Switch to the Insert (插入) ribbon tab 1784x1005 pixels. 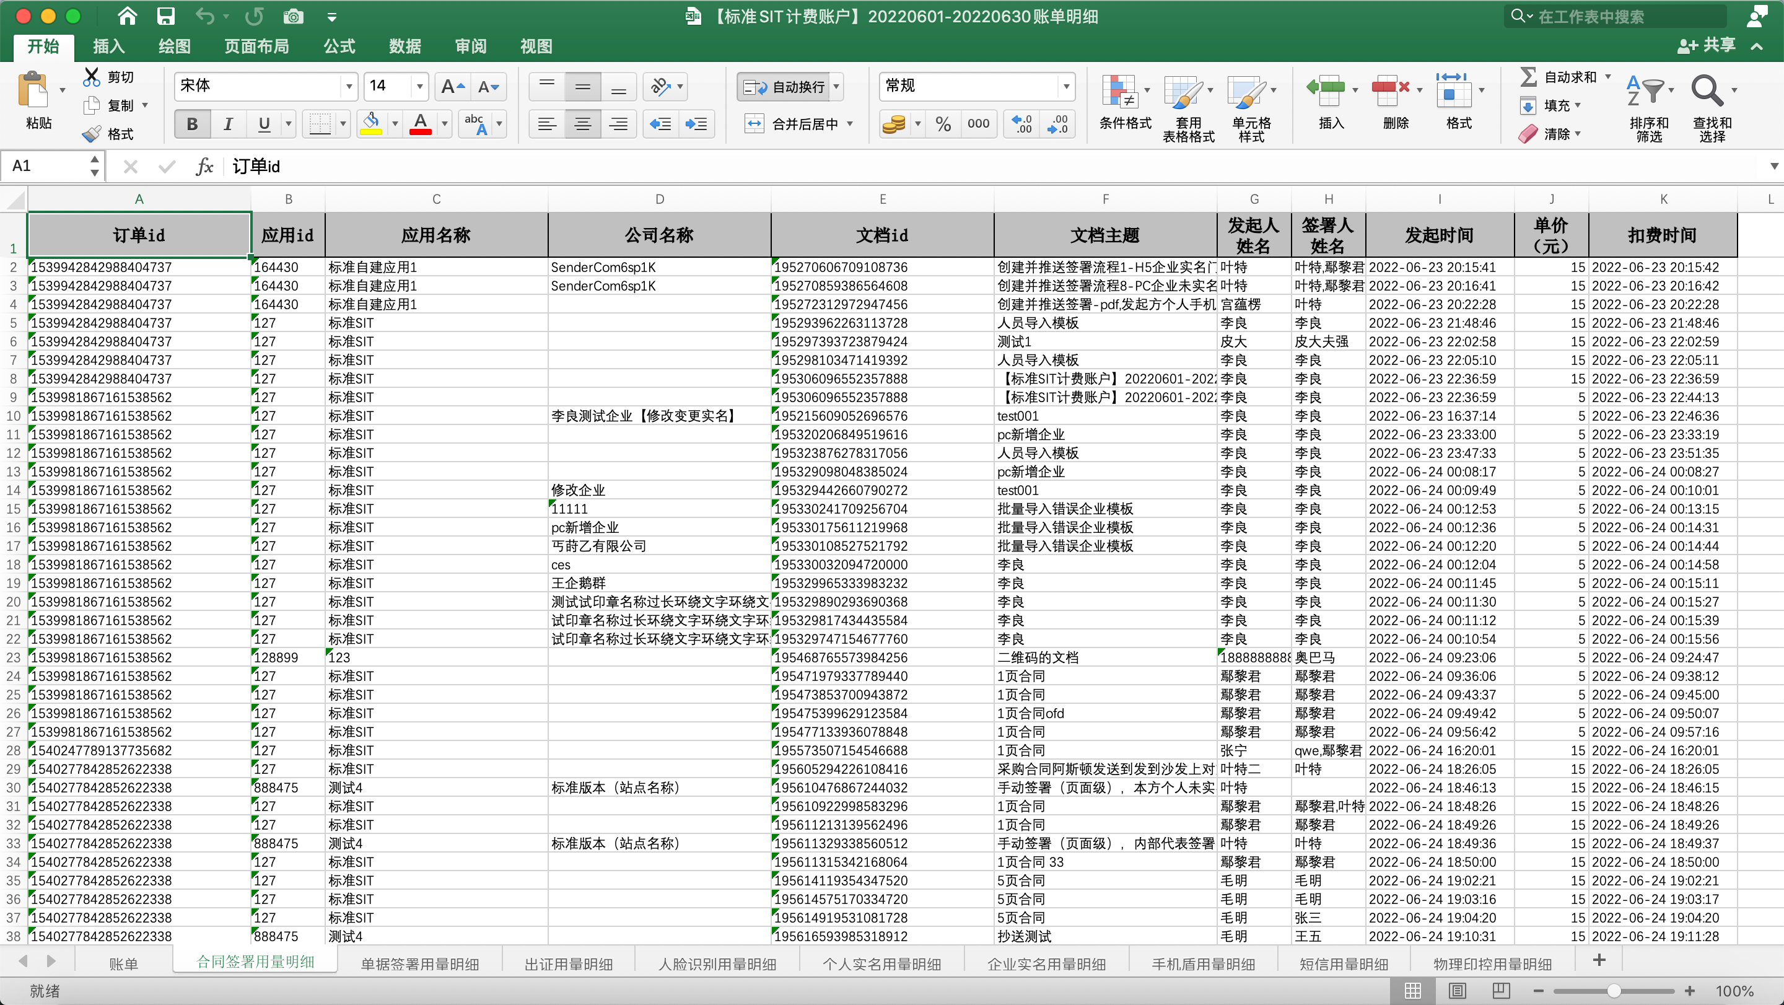click(109, 46)
